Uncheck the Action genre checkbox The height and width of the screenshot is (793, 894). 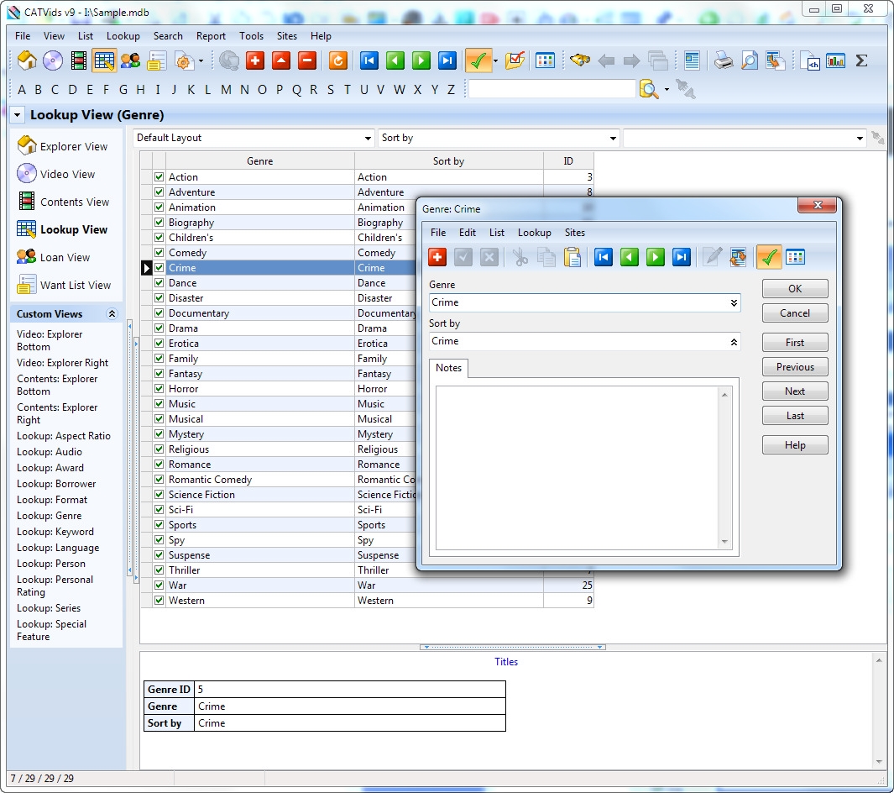point(159,177)
